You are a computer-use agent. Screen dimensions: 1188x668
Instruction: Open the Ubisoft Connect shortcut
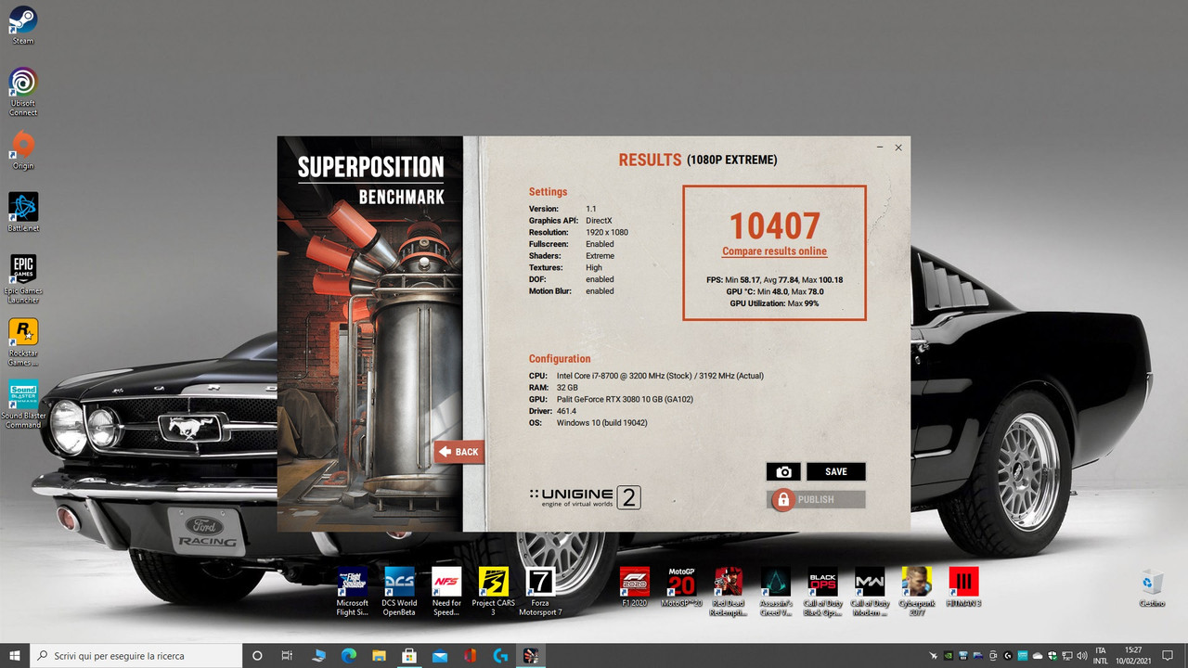[23, 91]
